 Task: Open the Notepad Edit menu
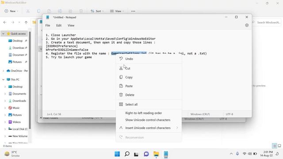tap(59, 26)
